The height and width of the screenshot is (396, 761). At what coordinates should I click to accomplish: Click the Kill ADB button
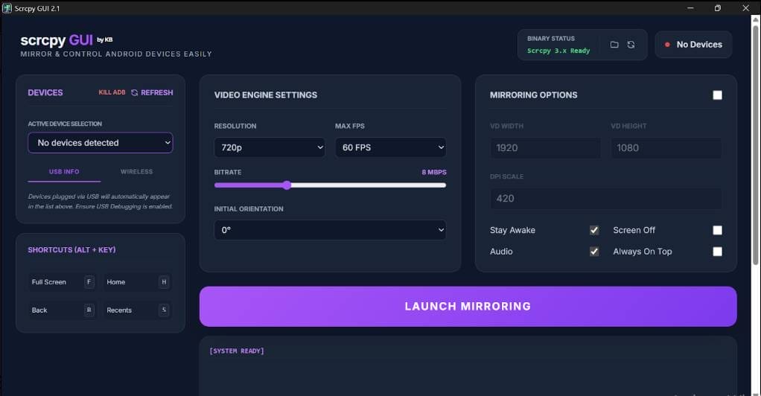(112, 93)
